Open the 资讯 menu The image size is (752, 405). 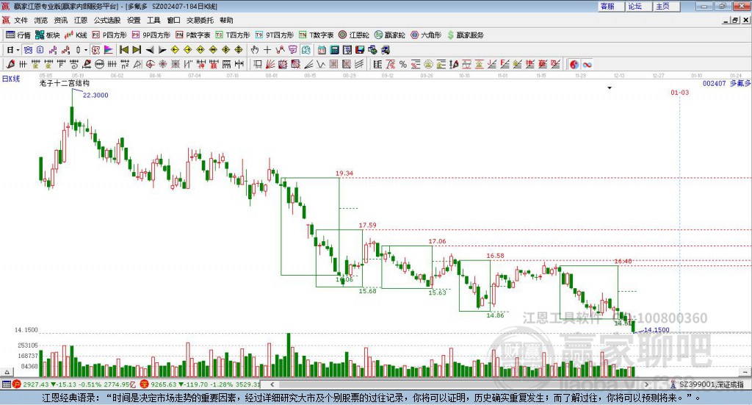(61, 20)
